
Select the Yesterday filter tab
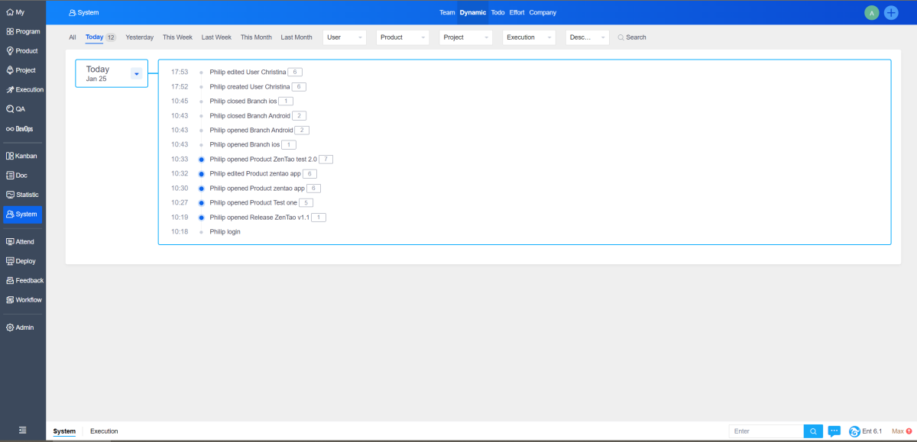coord(139,37)
